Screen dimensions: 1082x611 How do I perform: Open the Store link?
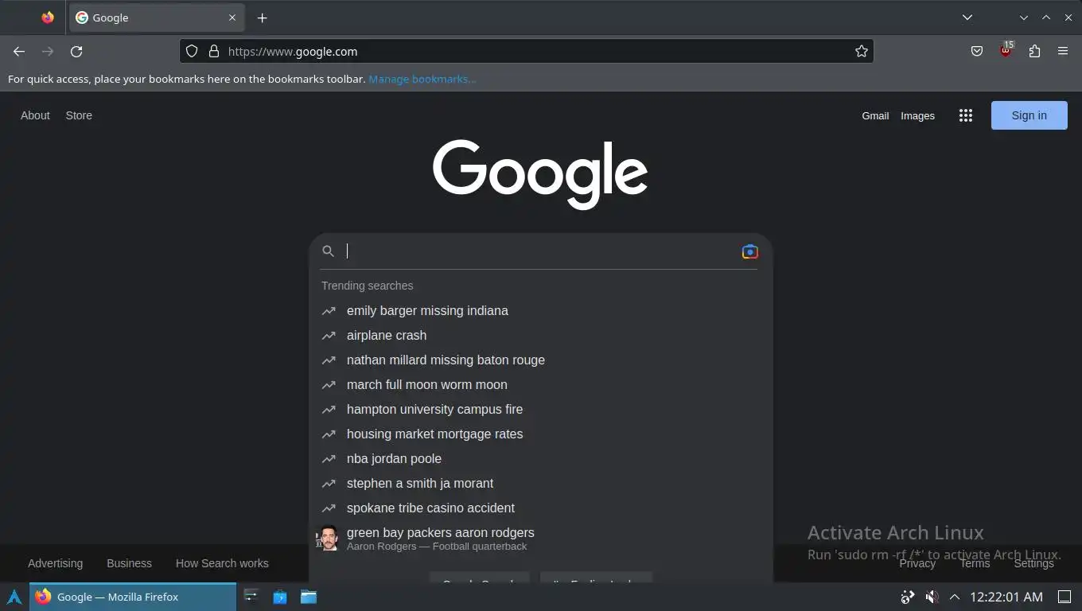(79, 115)
